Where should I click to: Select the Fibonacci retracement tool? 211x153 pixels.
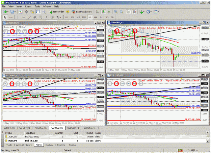click(x=41, y=17)
